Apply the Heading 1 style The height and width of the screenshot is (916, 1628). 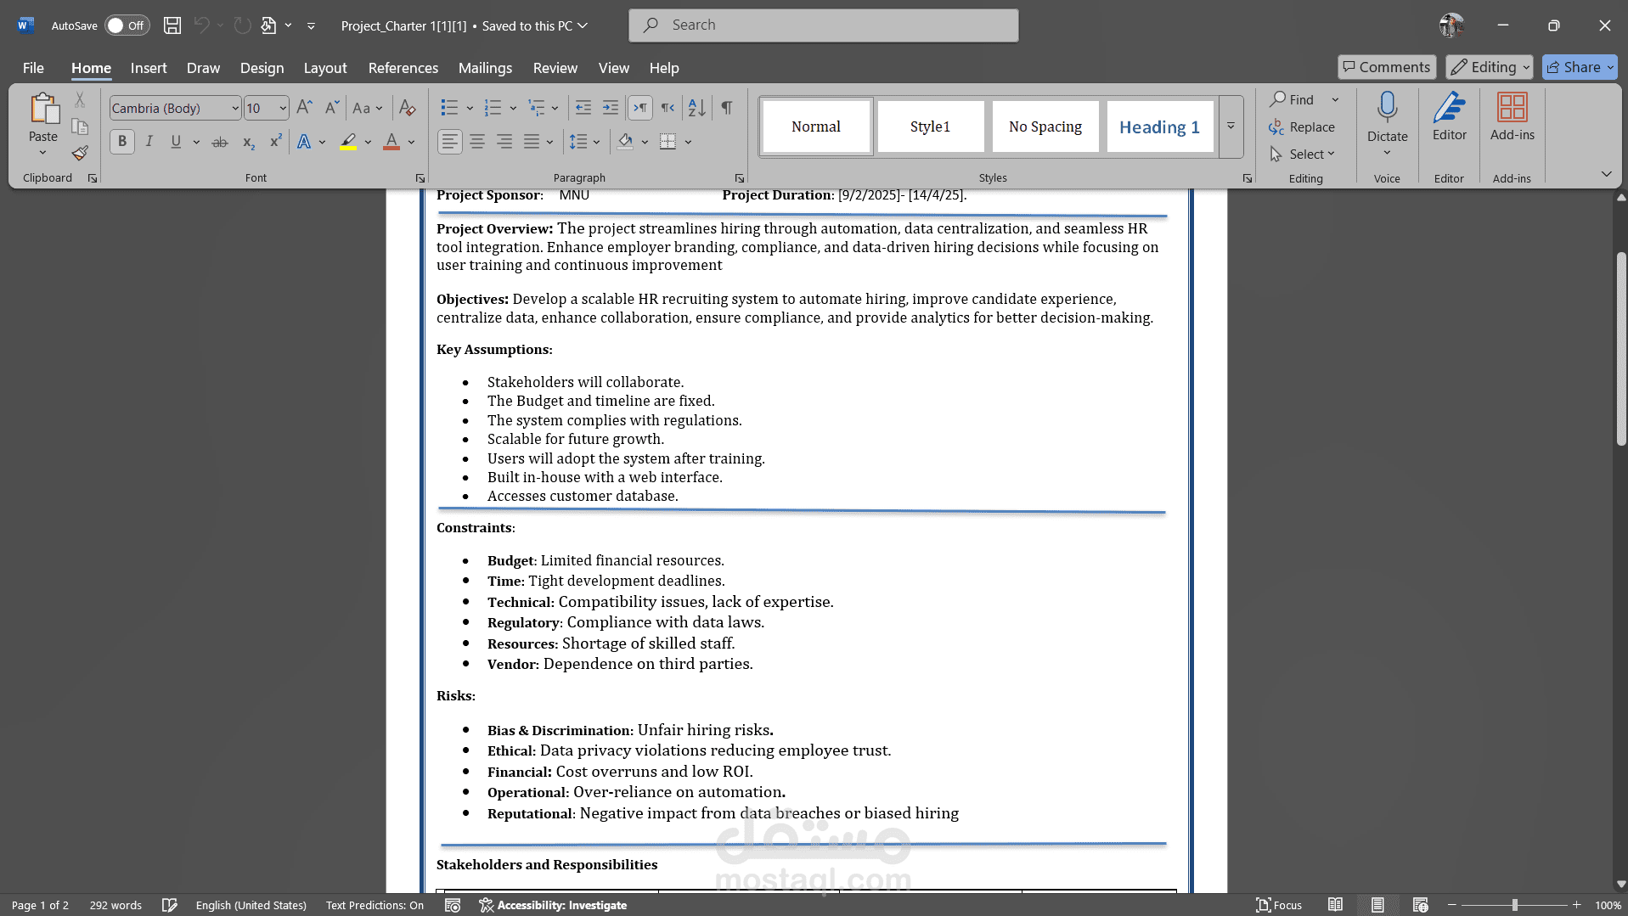click(x=1159, y=126)
